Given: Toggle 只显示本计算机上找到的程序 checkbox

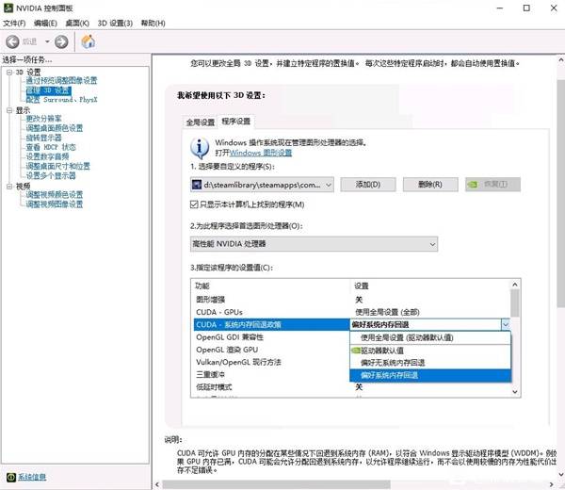Looking at the screenshot, I should pos(195,204).
